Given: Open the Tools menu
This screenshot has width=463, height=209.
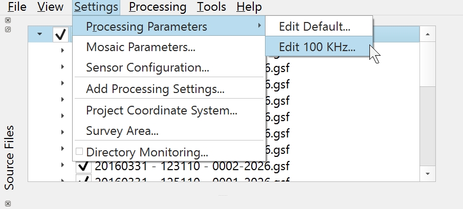Looking at the screenshot, I should pos(211,7).
